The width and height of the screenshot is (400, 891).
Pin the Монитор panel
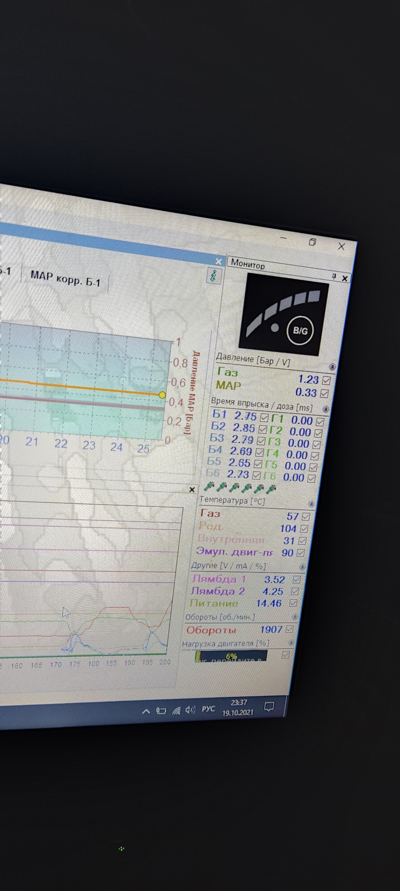pyautogui.click(x=334, y=277)
